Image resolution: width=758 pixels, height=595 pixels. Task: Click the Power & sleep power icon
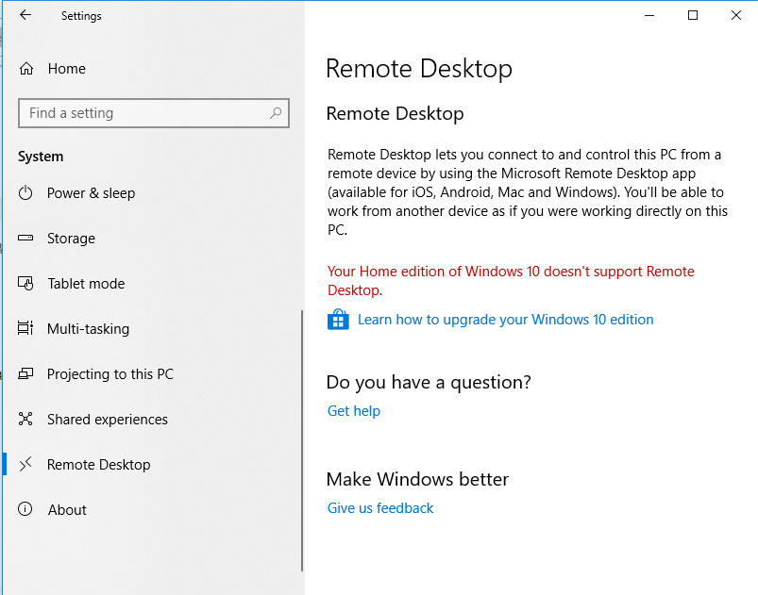pos(25,192)
